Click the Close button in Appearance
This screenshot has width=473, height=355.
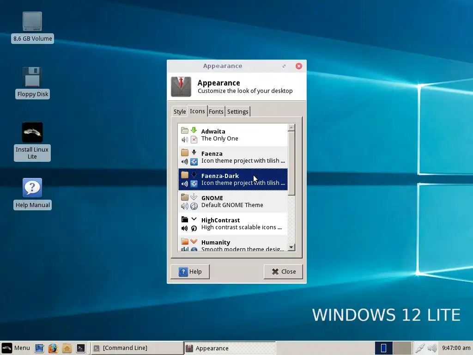coord(283,272)
